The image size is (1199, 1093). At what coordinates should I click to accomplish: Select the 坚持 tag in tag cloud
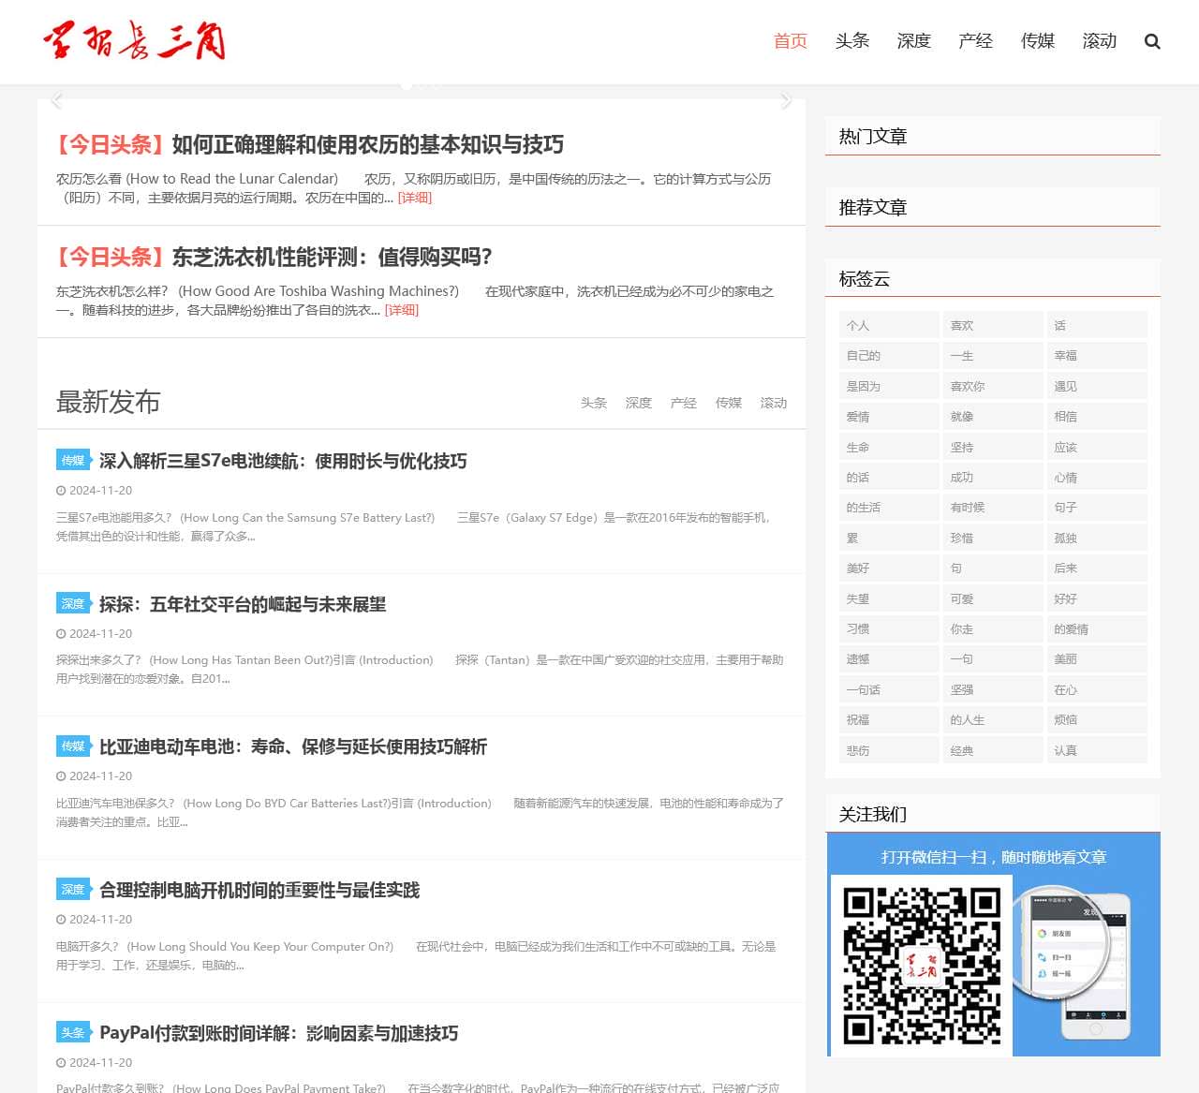tap(993, 447)
